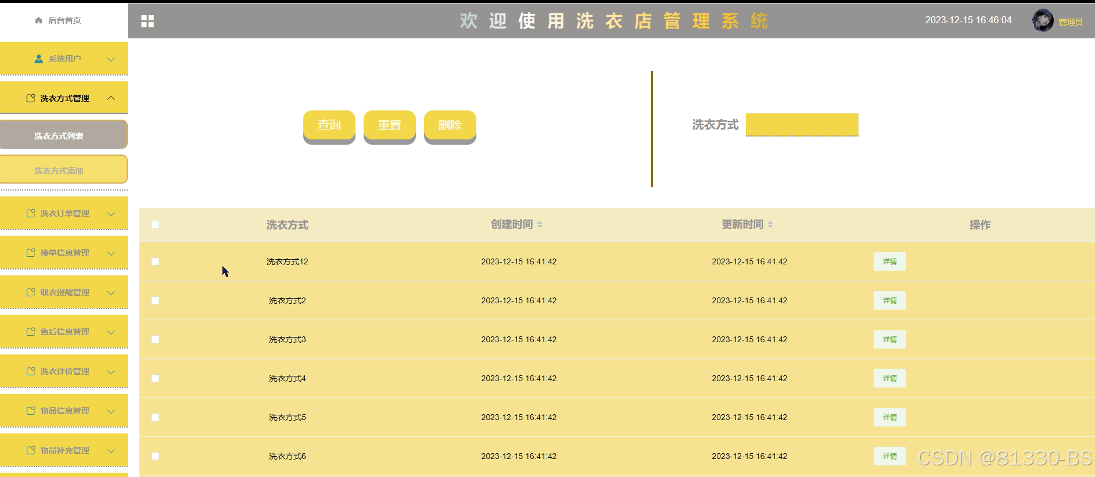This screenshot has width=1095, height=477.
Task: Expand the 物品补充管理 chevron
Action: coord(111,451)
